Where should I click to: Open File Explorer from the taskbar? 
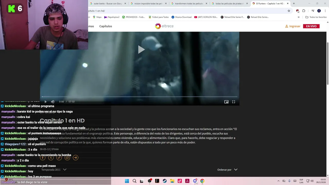click(172, 181)
